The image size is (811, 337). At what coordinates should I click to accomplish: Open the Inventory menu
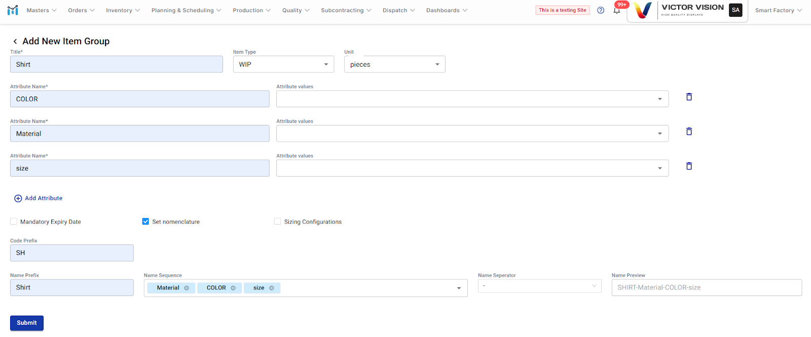tap(123, 10)
